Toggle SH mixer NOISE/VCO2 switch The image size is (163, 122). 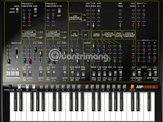[78, 73]
